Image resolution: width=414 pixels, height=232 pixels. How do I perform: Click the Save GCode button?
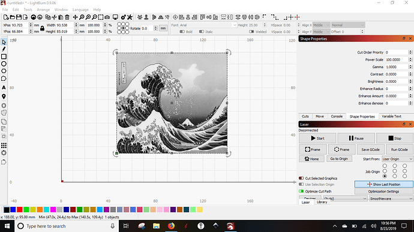coord(370,149)
